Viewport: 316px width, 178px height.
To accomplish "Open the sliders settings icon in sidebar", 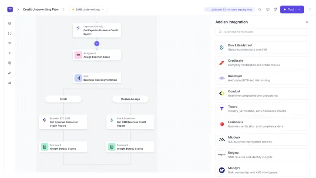I will tap(10, 43).
